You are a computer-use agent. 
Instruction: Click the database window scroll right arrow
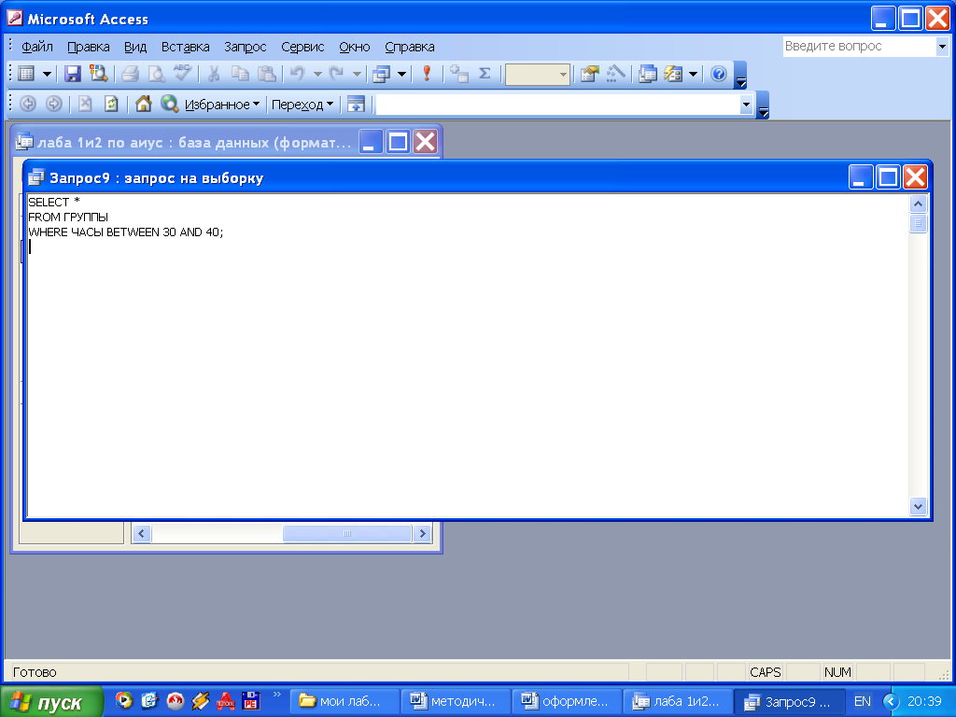[x=422, y=533]
